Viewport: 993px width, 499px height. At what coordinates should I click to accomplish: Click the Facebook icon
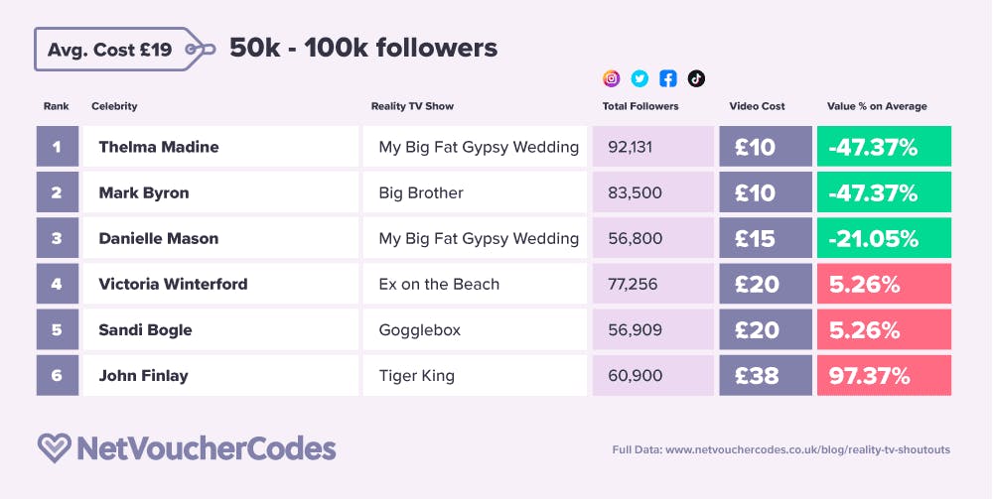(x=668, y=78)
